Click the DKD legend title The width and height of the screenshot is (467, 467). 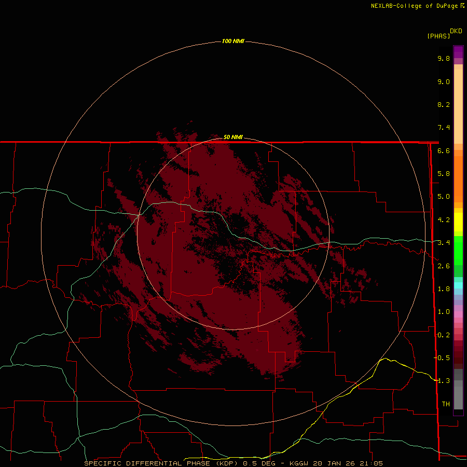coord(456,31)
